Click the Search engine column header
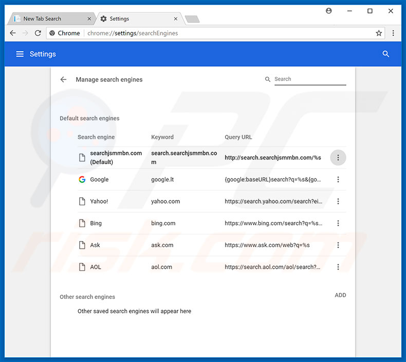 (x=96, y=137)
